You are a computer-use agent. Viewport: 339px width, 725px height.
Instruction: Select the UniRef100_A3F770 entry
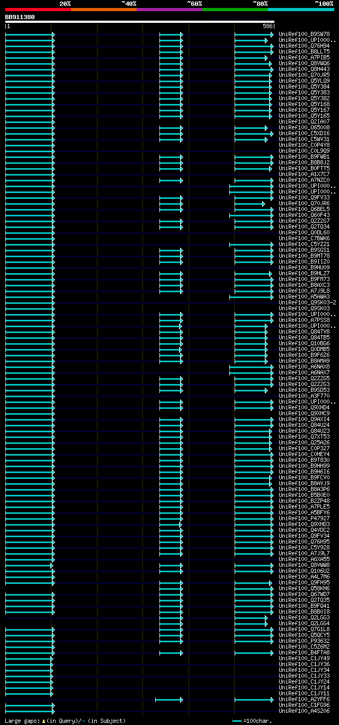[304, 396]
